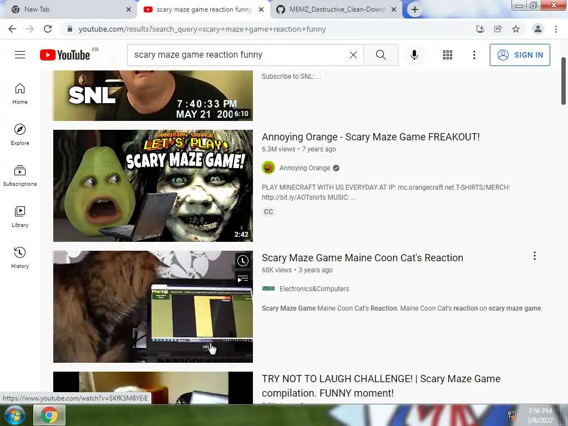The width and height of the screenshot is (568, 426).
Task: Close the scary maze game YouTube tab
Action: [x=261, y=10]
